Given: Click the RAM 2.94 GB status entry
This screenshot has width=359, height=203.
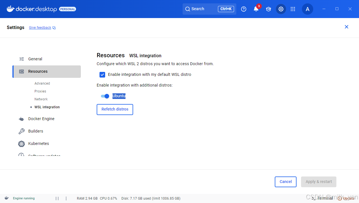Looking at the screenshot, I should coord(87,198).
